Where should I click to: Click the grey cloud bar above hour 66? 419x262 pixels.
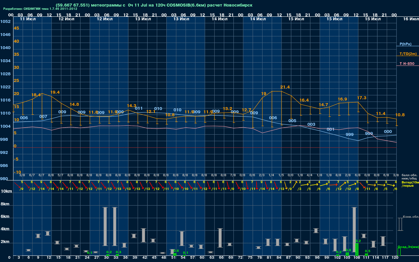click(220, 238)
